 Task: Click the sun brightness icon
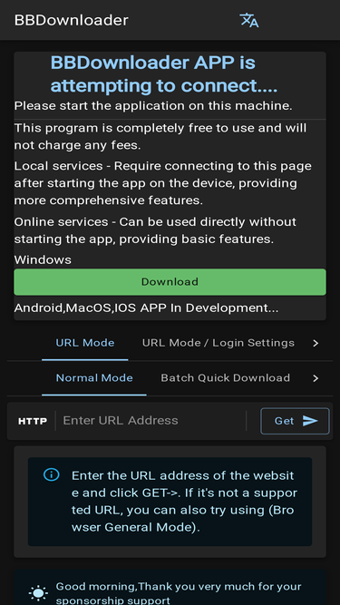pyautogui.click(x=39, y=593)
